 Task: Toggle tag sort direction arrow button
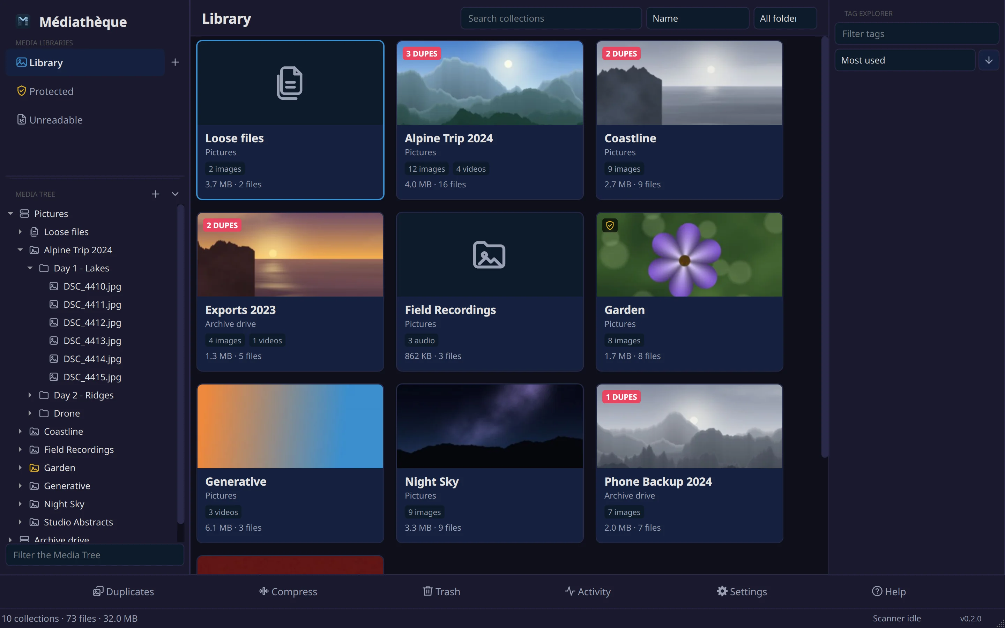coord(989,60)
